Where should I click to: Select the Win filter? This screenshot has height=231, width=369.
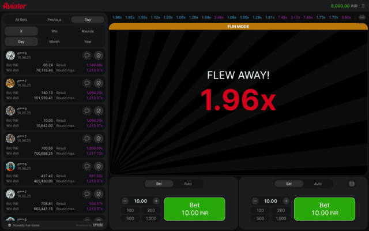tap(54, 31)
